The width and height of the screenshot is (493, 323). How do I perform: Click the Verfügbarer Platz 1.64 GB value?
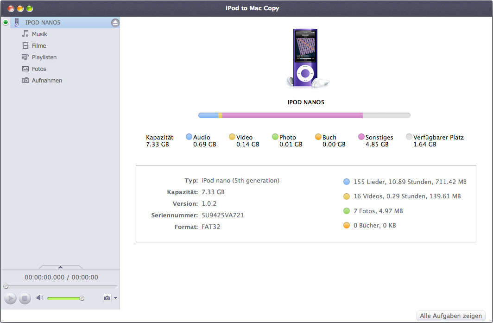click(425, 145)
